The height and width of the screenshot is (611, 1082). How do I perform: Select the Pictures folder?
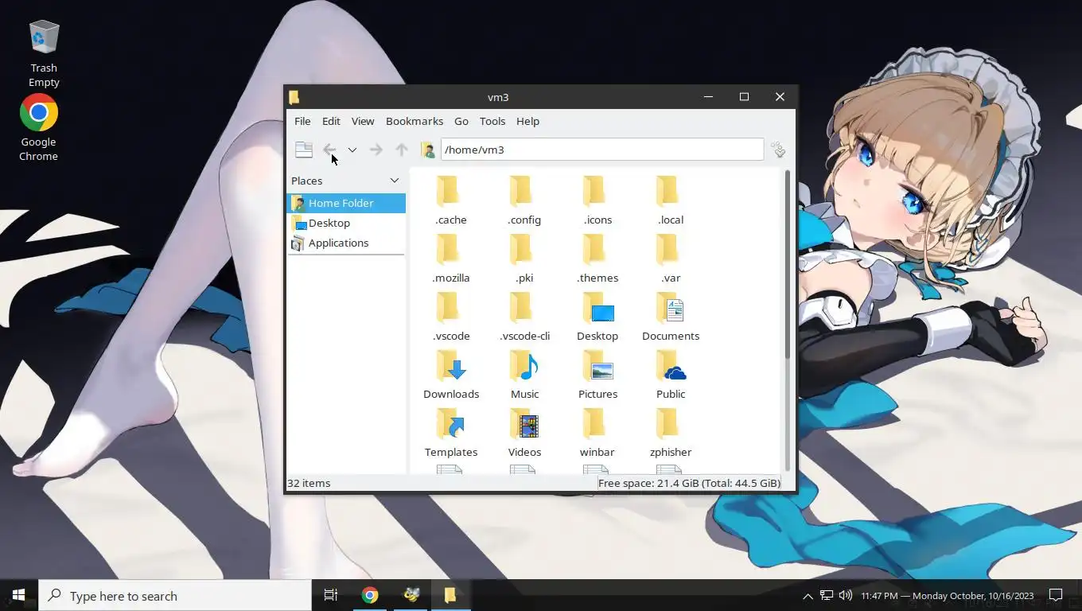597,375
